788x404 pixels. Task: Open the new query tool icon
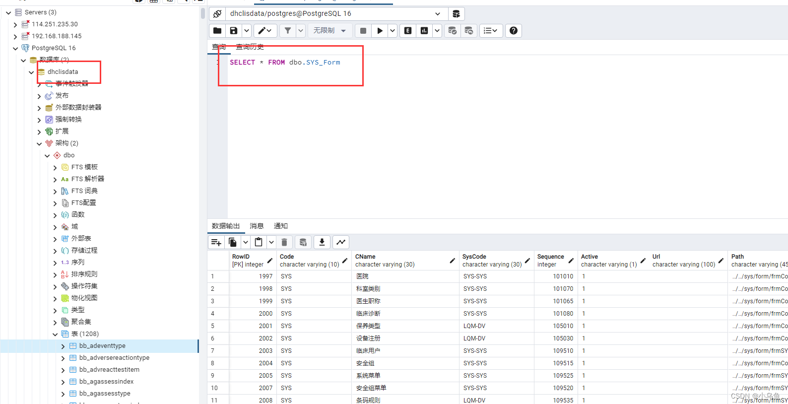457,14
